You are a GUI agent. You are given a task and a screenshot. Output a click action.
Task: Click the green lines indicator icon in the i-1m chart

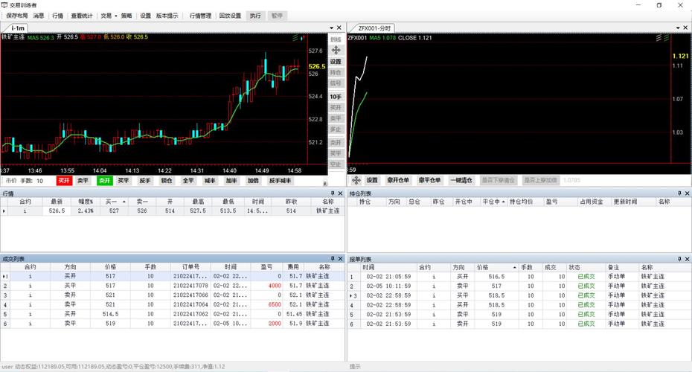point(297,37)
